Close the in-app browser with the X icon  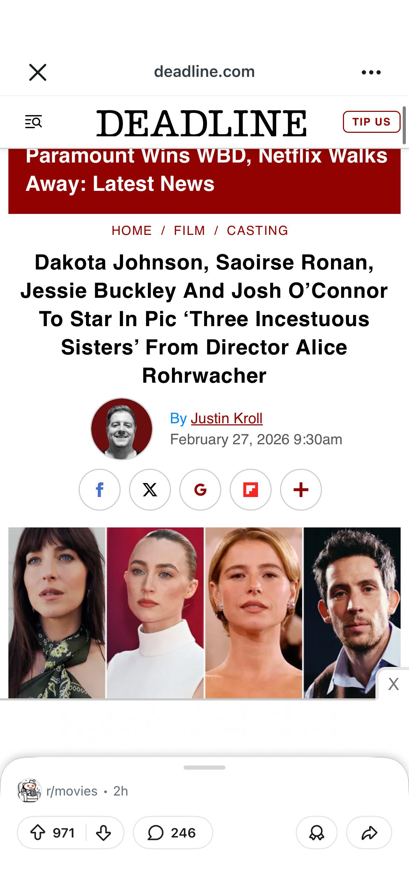pos(38,72)
